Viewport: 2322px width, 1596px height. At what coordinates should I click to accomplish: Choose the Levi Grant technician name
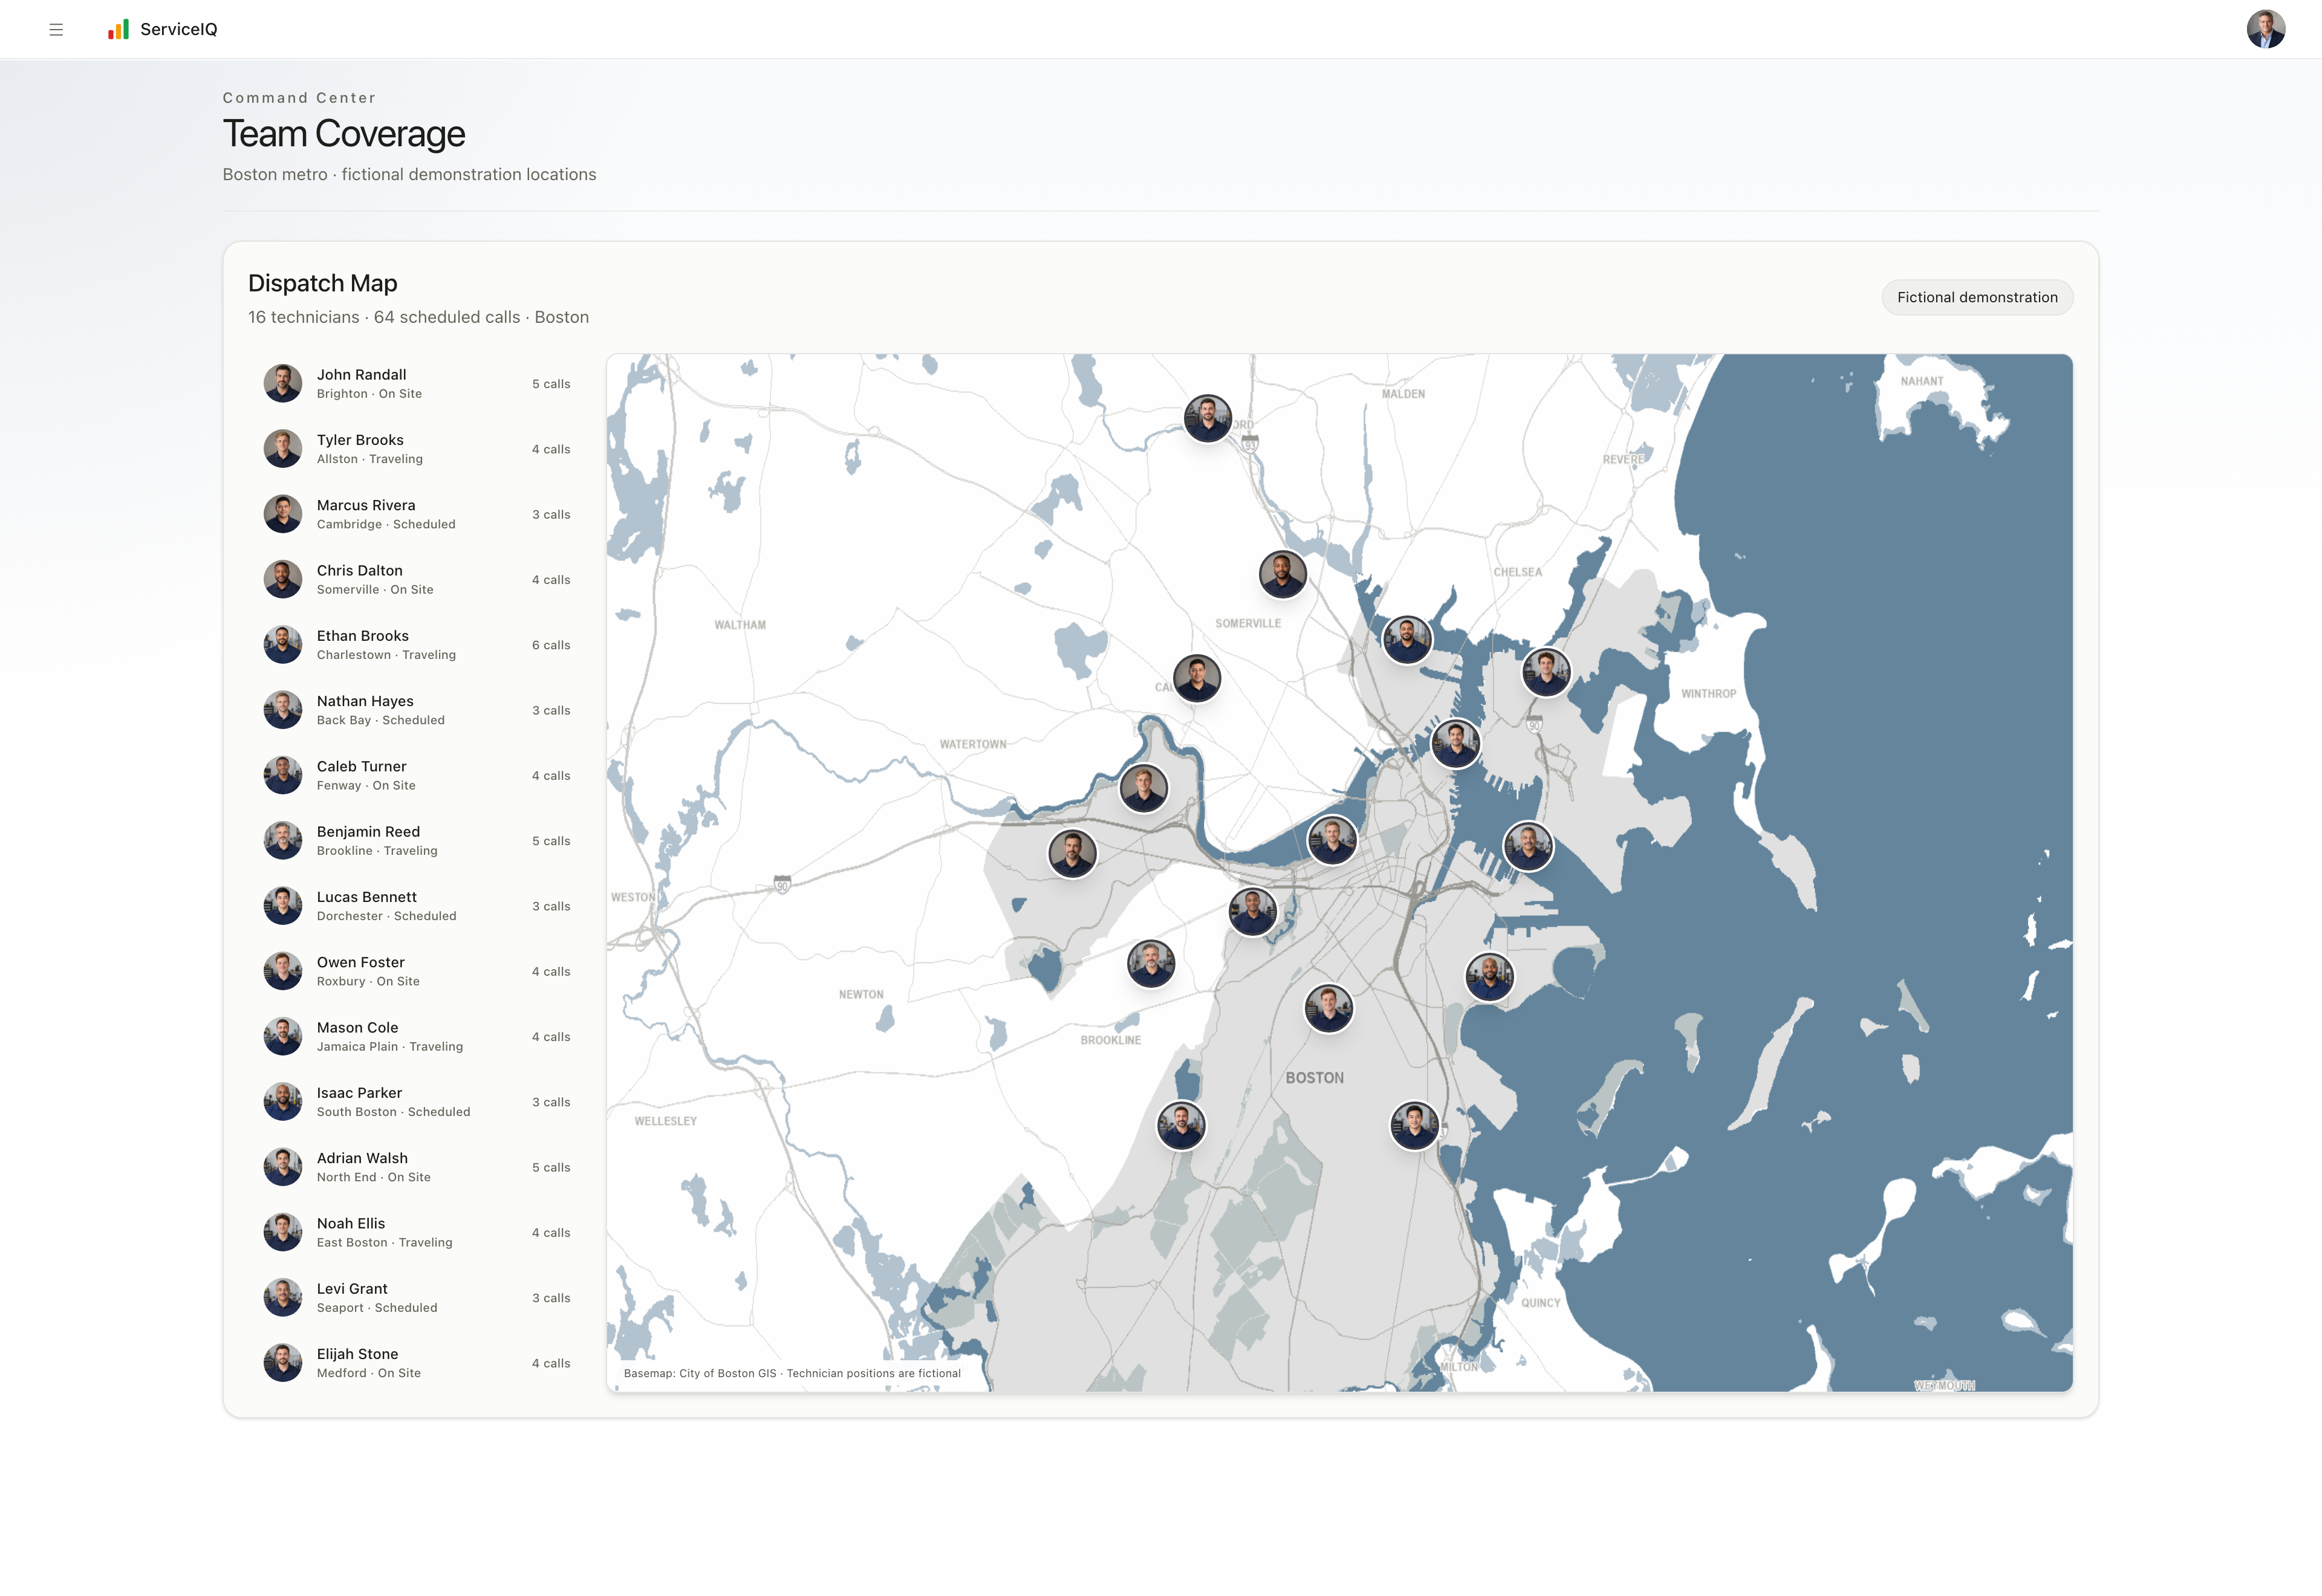[x=353, y=1289]
